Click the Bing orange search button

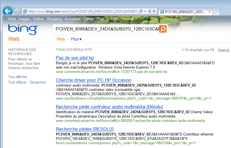[x=163, y=29]
